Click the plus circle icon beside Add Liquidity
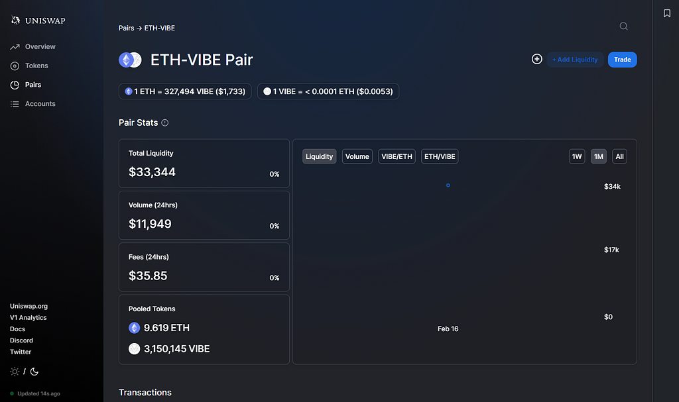Screen dimensions: 679x402 (x=537, y=60)
